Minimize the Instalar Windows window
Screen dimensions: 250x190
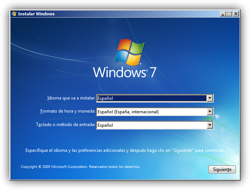point(223,14)
